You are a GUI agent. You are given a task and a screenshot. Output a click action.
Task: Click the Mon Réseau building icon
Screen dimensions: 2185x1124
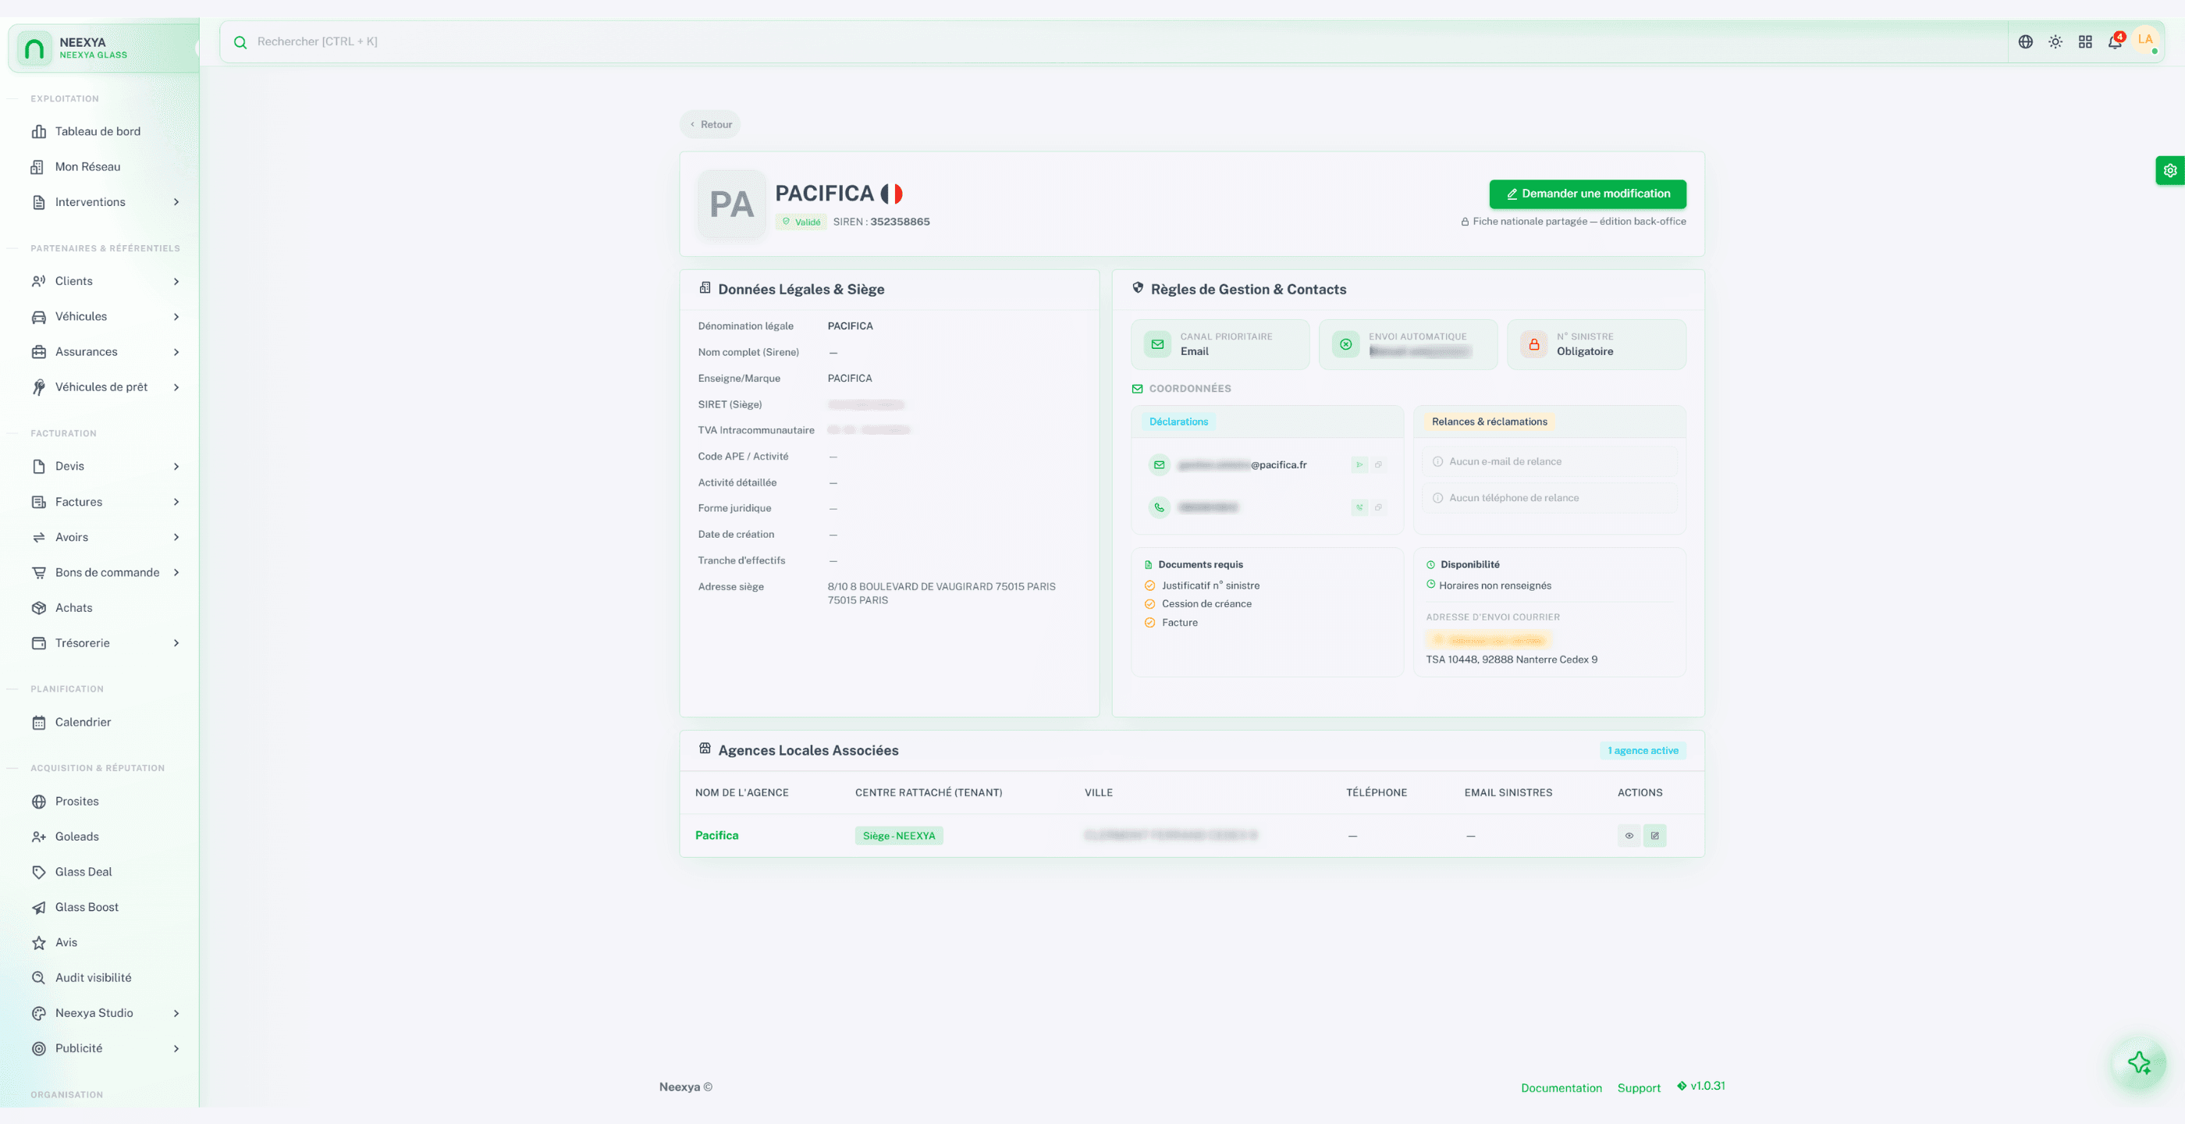pyautogui.click(x=37, y=167)
